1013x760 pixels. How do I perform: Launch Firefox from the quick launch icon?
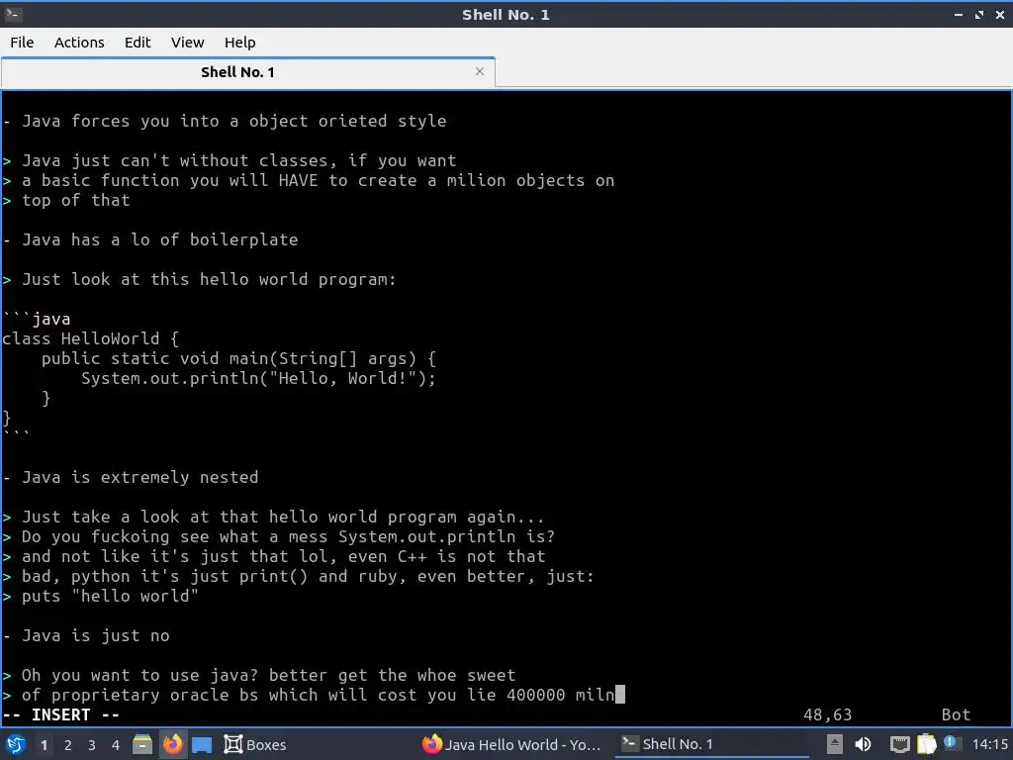point(172,744)
